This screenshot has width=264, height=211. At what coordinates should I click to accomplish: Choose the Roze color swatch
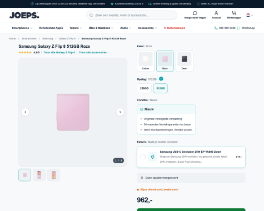coord(165,61)
